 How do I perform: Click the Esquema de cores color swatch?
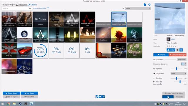click(x=183, y=64)
